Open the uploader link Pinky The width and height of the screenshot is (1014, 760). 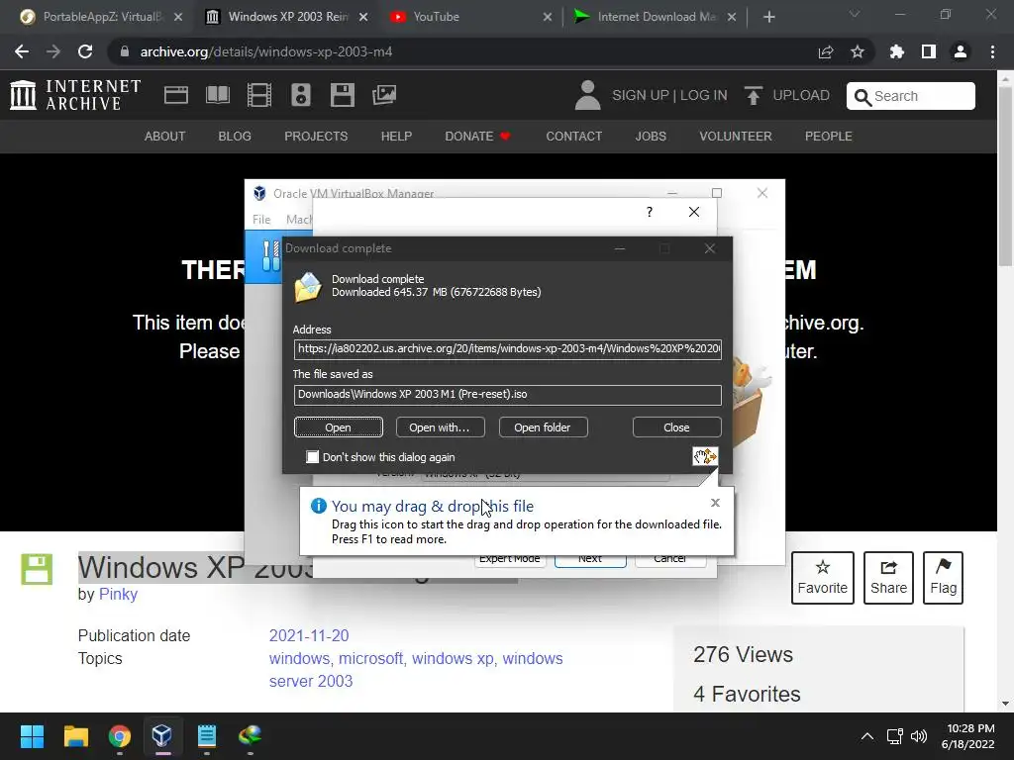[x=118, y=595]
